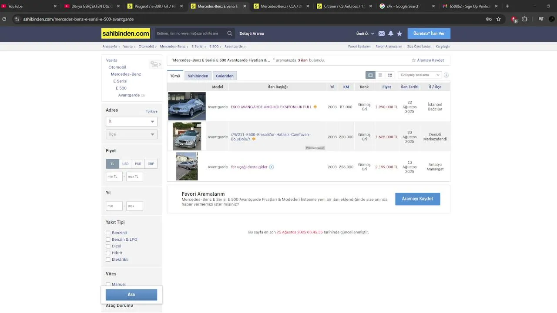Click the sorting info icon
The width and height of the screenshot is (557, 313).
coord(446,75)
